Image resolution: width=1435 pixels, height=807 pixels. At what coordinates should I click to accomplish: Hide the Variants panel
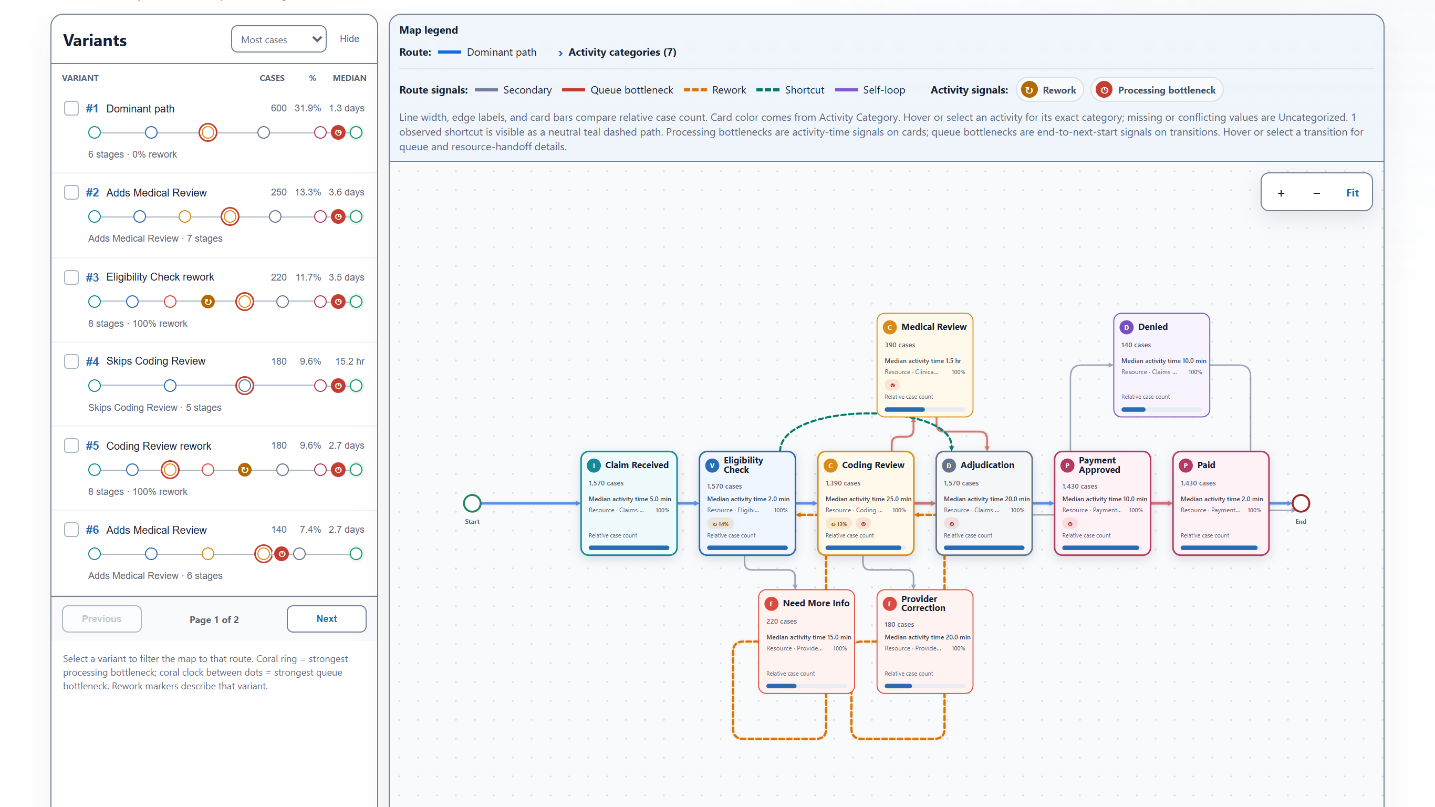(349, 38)
